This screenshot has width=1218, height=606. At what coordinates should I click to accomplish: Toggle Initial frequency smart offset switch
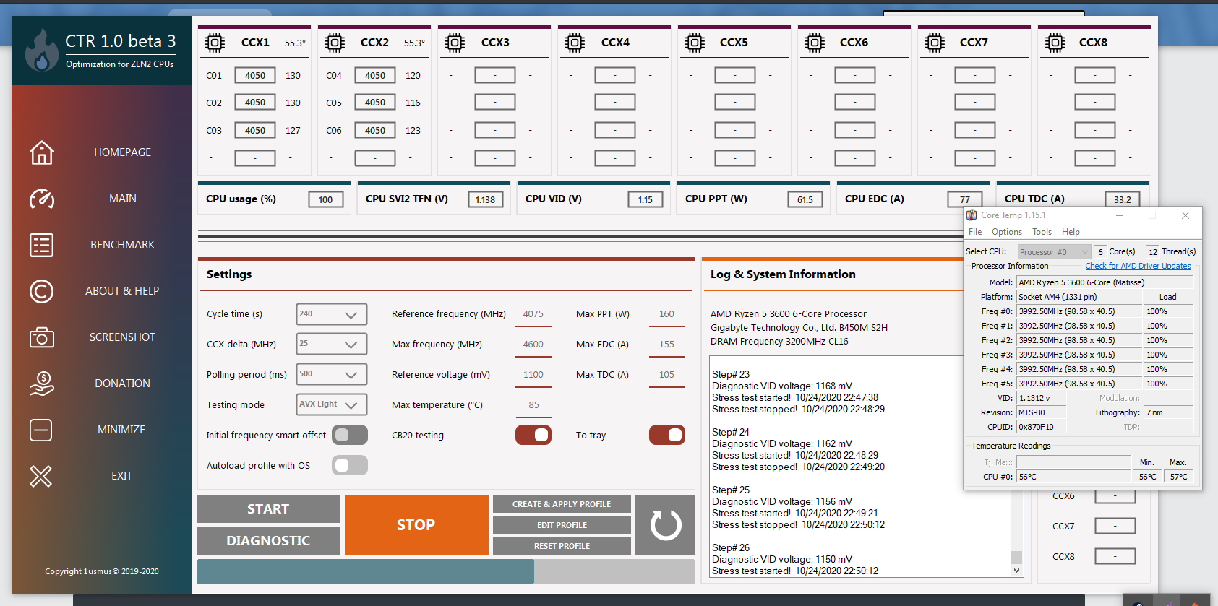coord(350,435)
